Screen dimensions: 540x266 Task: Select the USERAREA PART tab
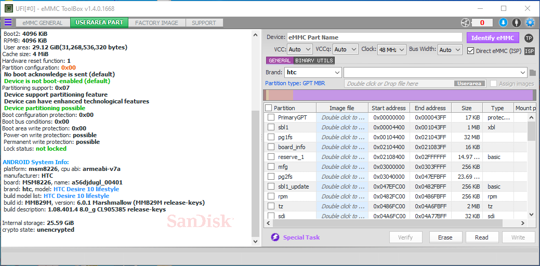click(x=99, y=23)
